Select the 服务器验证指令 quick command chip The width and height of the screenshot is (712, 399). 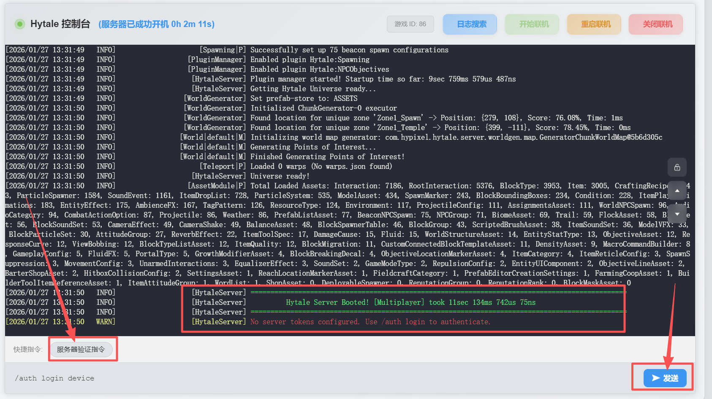(x=81, y=349)
